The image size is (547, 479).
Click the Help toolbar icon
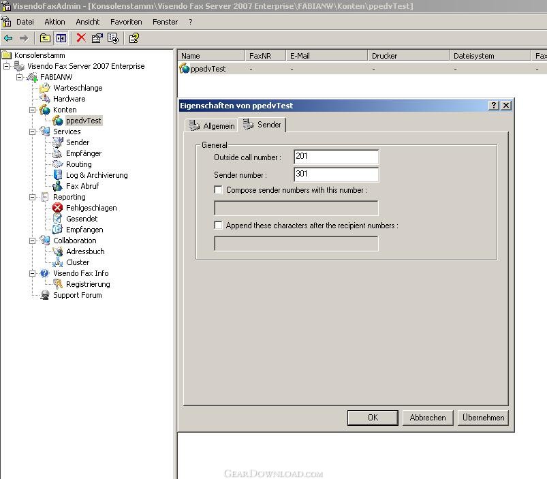(x=134, y=38)
